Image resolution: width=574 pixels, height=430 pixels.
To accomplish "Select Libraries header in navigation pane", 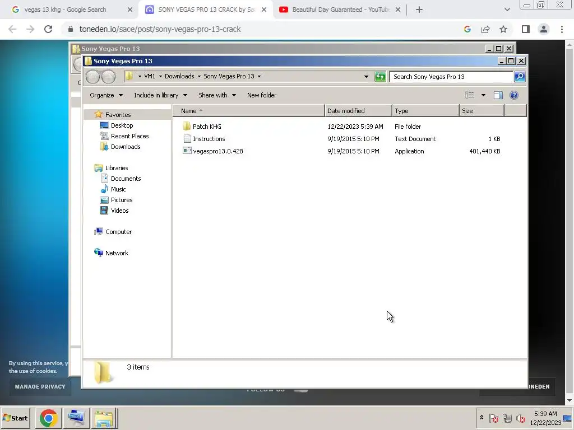I will [117, 168].
